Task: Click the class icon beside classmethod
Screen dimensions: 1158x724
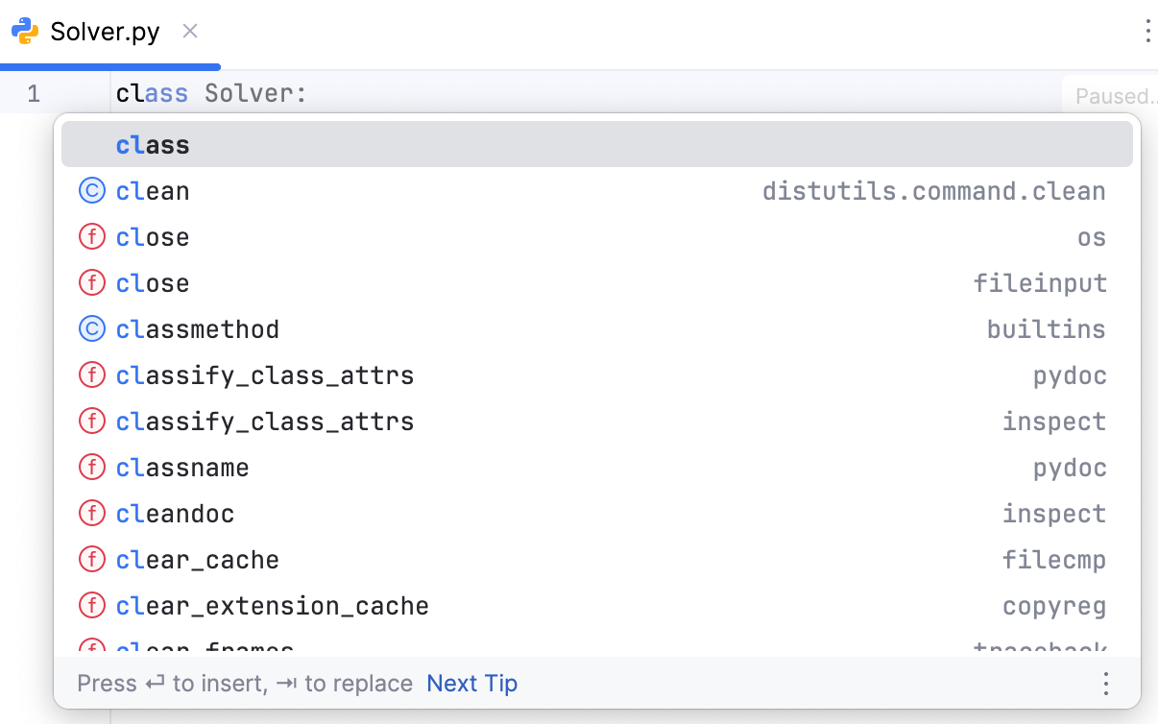Action: tap(91, 327)
